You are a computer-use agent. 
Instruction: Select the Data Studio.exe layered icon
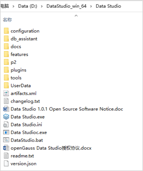click(x=6, y=117)
